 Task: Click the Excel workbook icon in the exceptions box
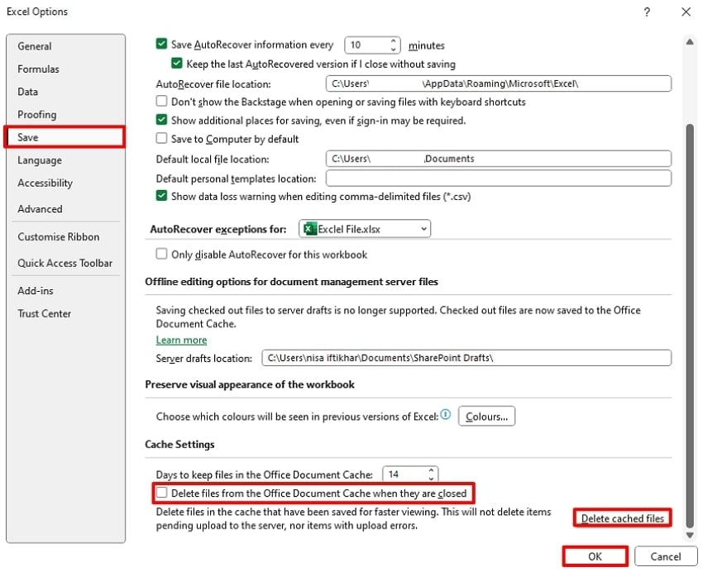click(312, 228)
